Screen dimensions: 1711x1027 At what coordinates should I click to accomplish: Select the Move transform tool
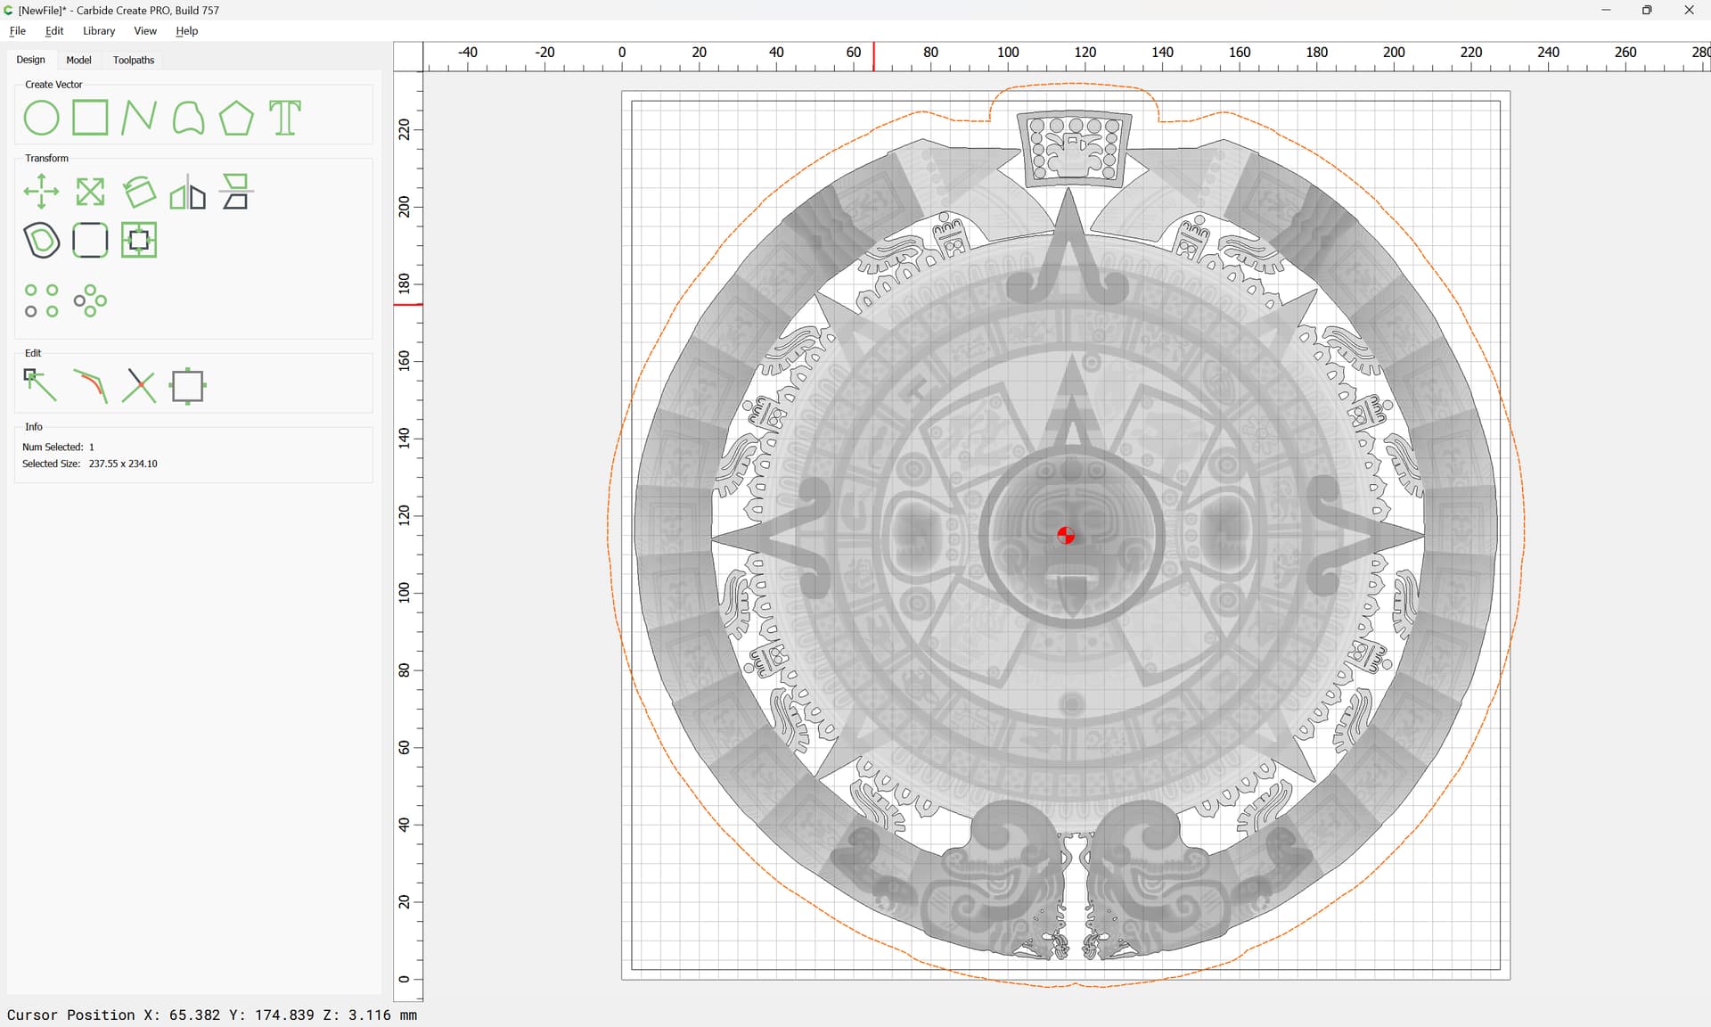(x=41, y=192)
